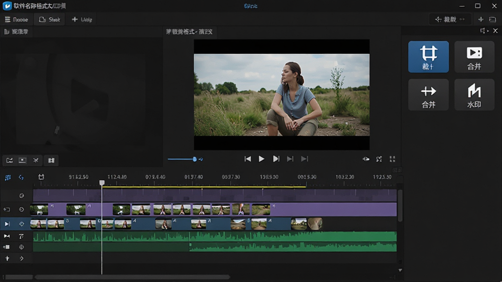Open the 合并 tile with double-arrow icon
This screenshot has width=502, height=282.
tap(428, 95)
